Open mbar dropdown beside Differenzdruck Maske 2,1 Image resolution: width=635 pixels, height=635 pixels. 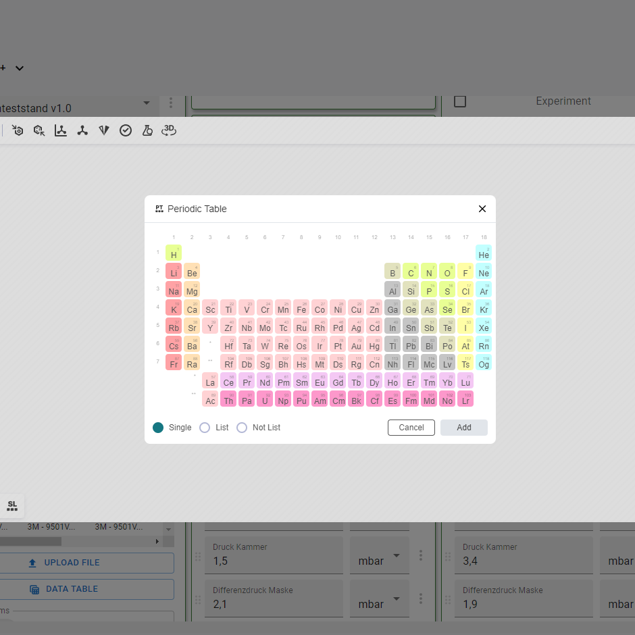(x=397, y=599)
